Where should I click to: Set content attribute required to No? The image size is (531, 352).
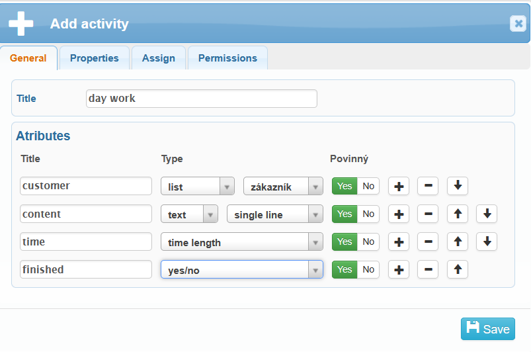coord(368,214)
